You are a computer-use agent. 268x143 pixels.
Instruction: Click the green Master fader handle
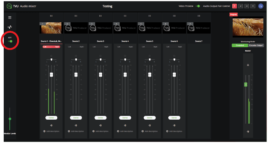click(246, 84)
